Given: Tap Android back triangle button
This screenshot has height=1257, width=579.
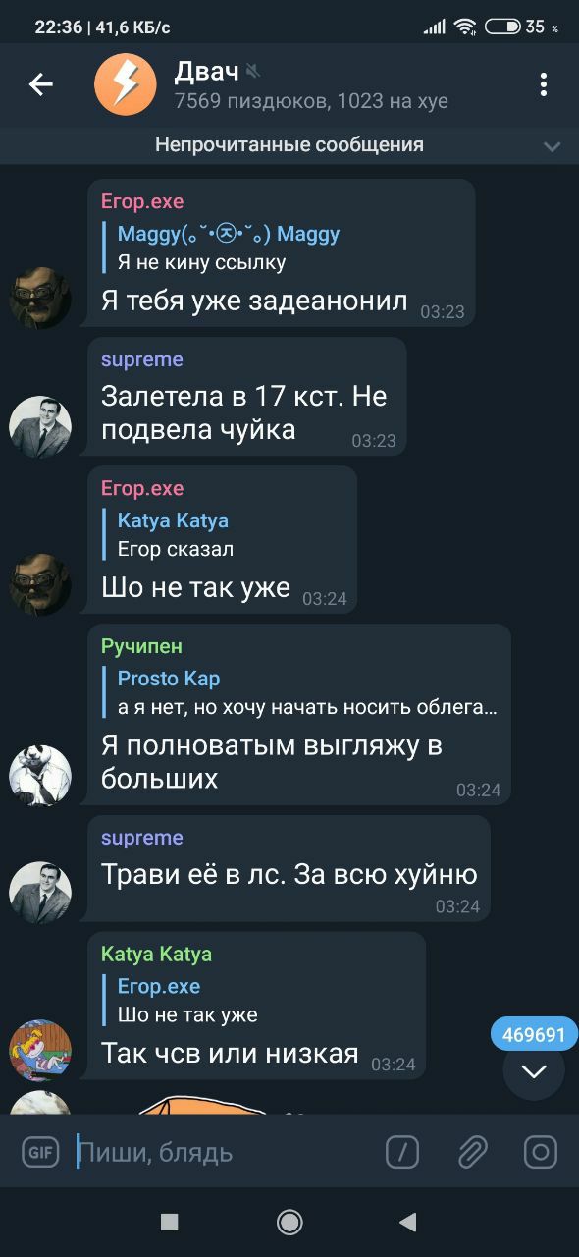Looking at the screenshot, I should [x=408, y=1222].
